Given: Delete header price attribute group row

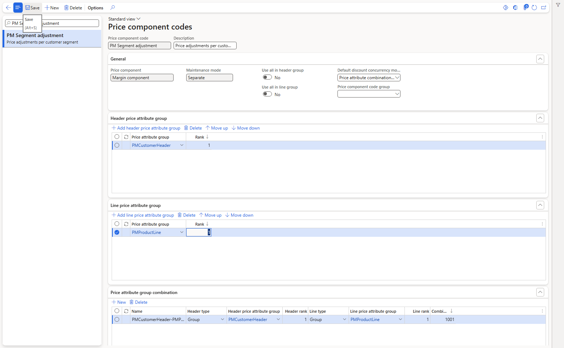Looking at the screenshot, I should click(x=193, y=128).
